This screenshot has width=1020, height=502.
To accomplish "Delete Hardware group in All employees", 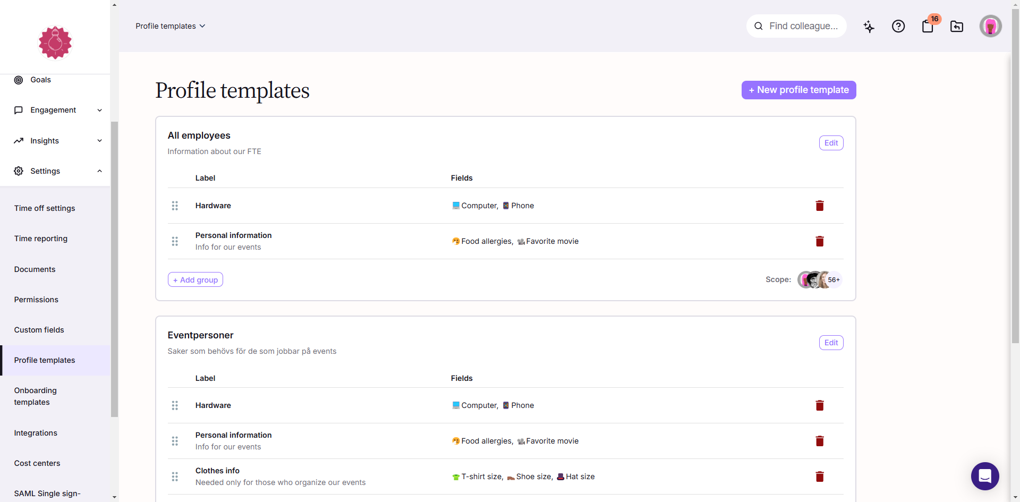I will [x=820, y=206].
